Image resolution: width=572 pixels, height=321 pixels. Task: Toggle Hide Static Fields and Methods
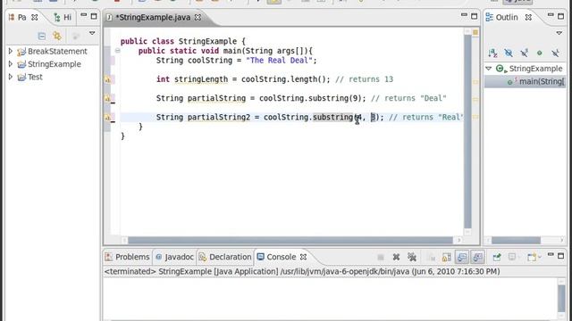pyautogui.click(x=525, y=53)
